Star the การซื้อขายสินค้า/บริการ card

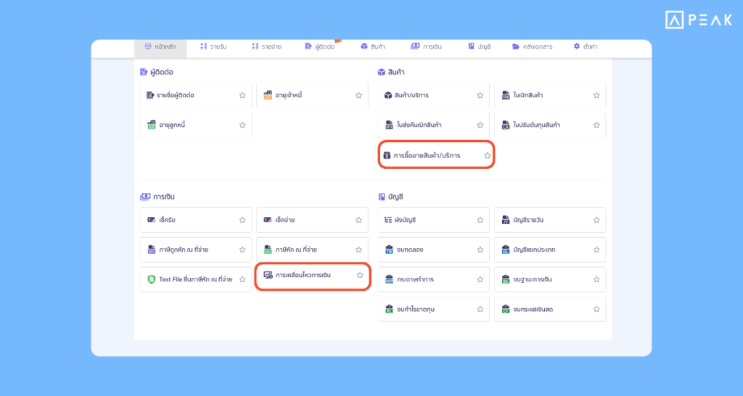(488, 155)
